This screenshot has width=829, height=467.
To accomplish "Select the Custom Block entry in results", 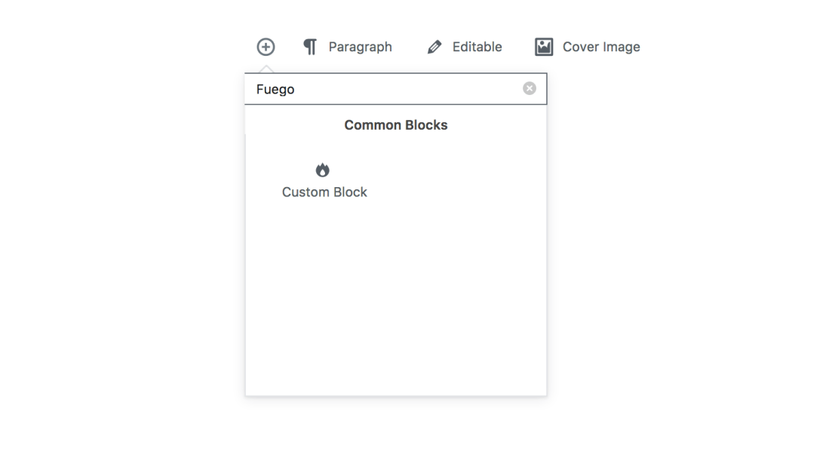I will point(324,181).
